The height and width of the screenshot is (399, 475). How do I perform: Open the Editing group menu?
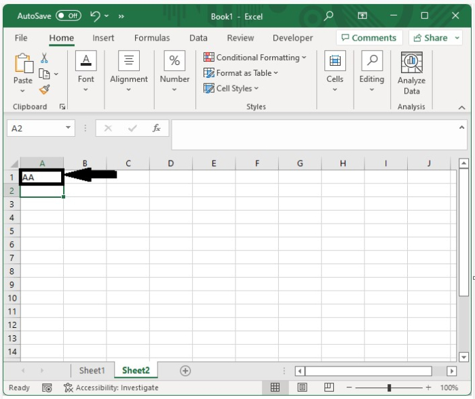(x=372, y=72)
